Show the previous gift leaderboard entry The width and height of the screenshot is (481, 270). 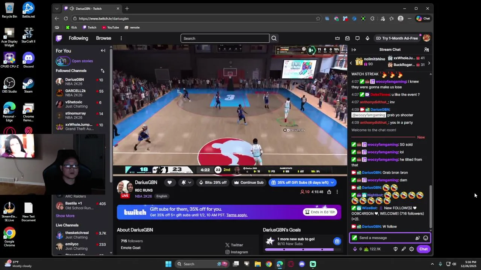point(351,63)
